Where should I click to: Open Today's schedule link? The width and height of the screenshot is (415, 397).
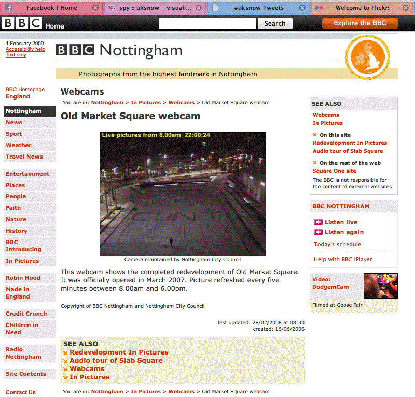tap(337, 244)
